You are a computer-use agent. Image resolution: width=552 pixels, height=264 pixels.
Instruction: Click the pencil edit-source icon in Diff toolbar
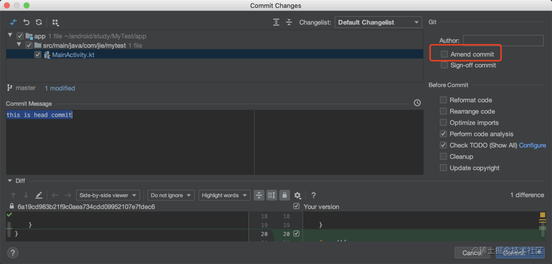pyautogui.click(x=39, y=195)
